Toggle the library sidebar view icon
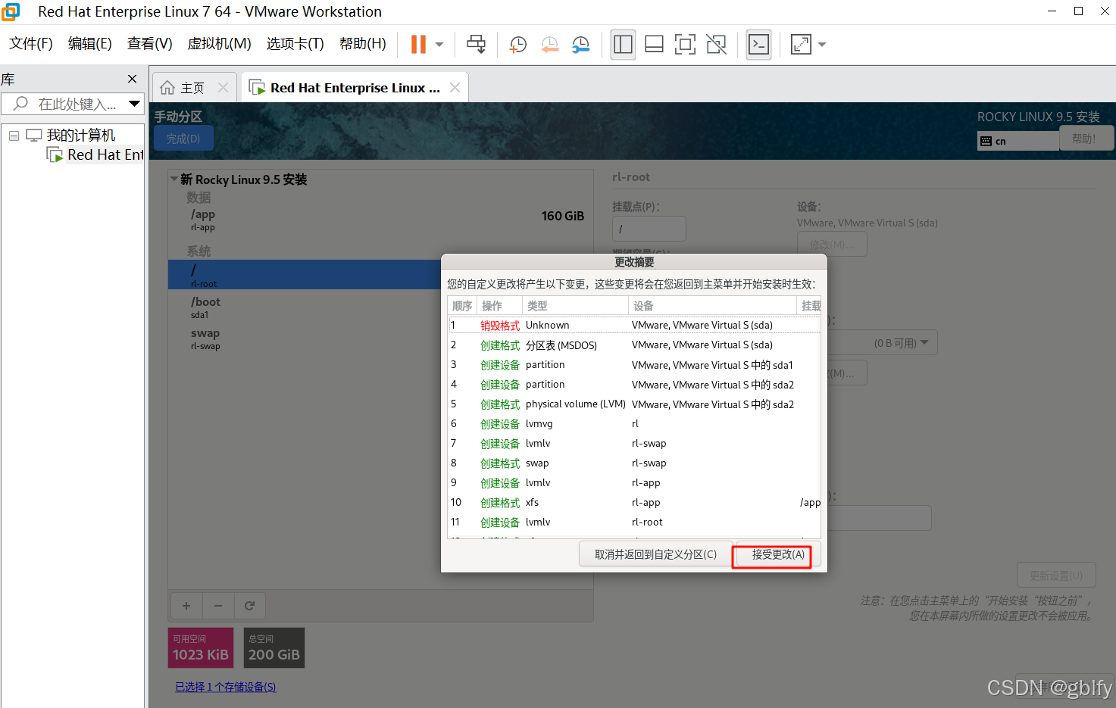 point(624,45)
